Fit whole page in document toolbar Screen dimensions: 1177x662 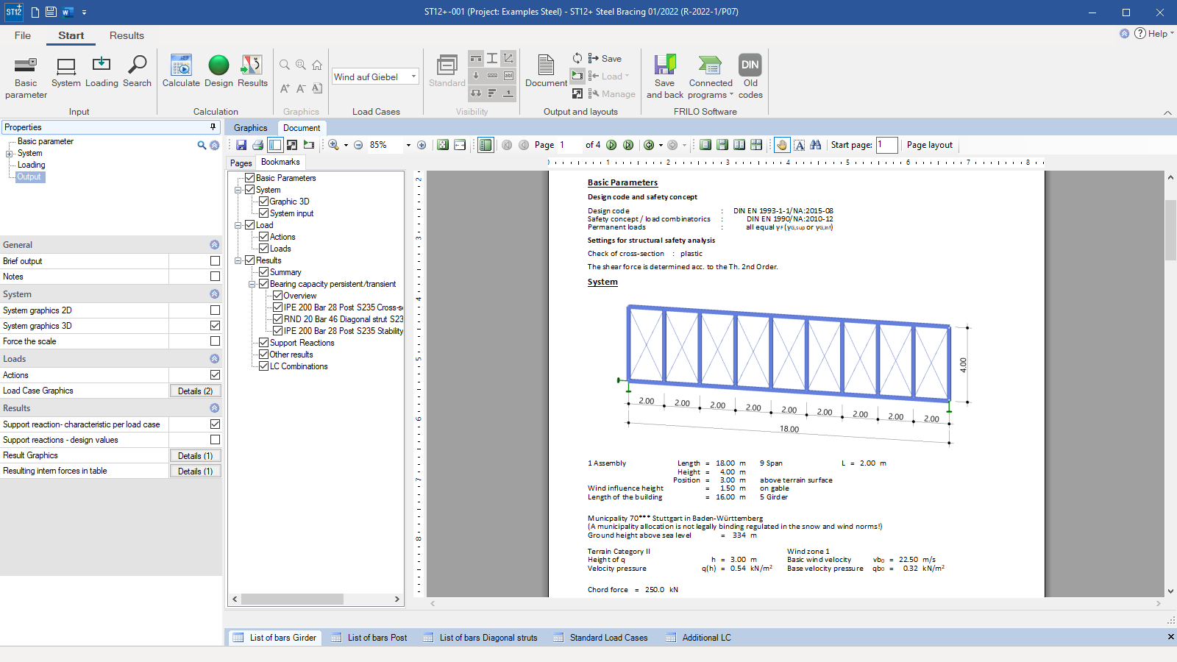coord(443,145)
